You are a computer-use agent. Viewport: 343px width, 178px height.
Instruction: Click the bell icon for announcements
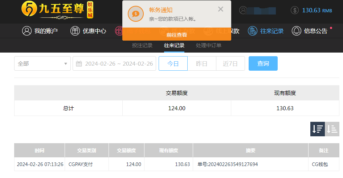point(297,31)
